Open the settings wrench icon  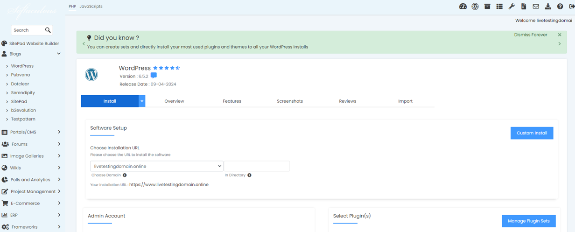[x=512, y=7]
